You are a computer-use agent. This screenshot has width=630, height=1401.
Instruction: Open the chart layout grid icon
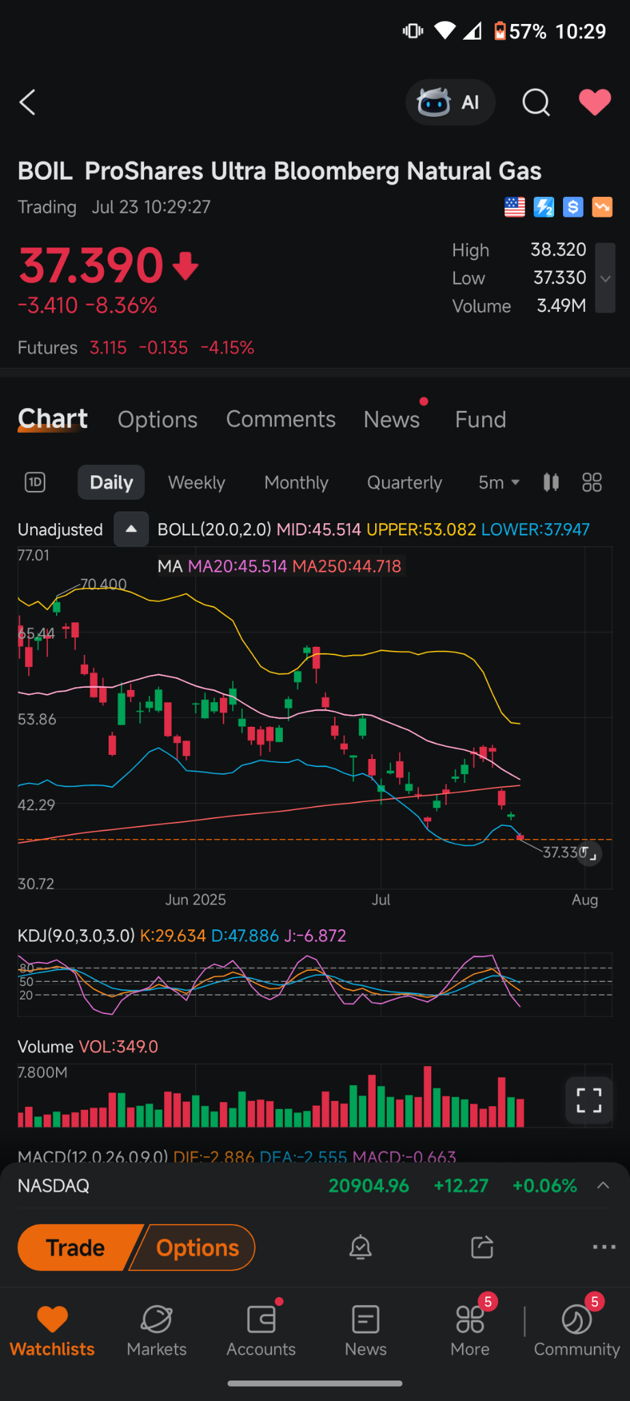pyautogui.click(x=592, y=483)
